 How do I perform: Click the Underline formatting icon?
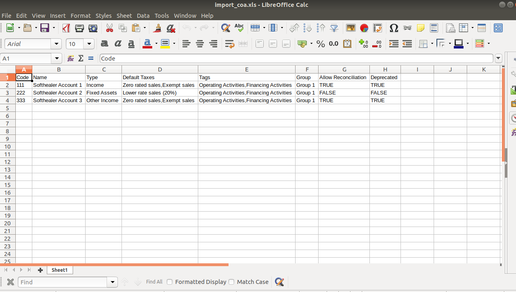pyautogui.click(x=131, y=44)
